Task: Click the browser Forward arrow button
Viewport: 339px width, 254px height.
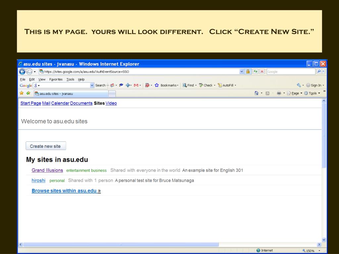Action: [29, 71]
